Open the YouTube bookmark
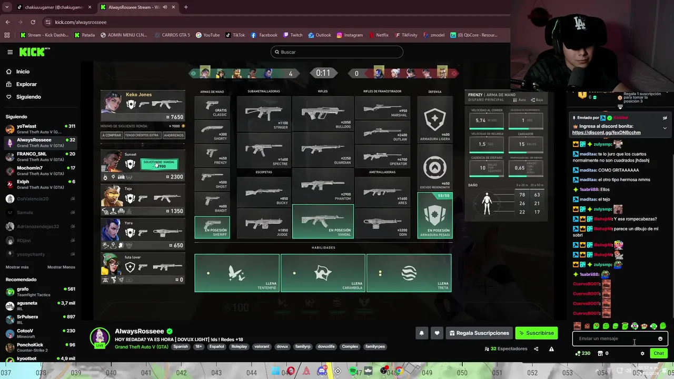The width and height of the screenshot is (674, 379). (x=207, y=35)
